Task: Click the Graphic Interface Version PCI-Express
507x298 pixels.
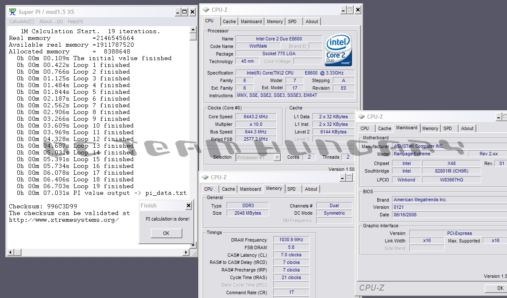Action: pos(458,233)
